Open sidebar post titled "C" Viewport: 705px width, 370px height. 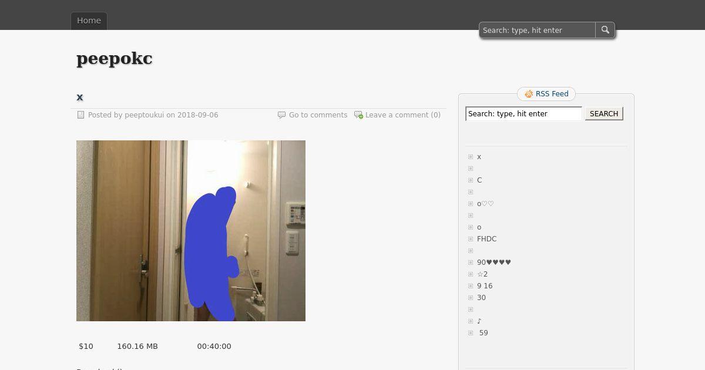click(x=479, y=180)
